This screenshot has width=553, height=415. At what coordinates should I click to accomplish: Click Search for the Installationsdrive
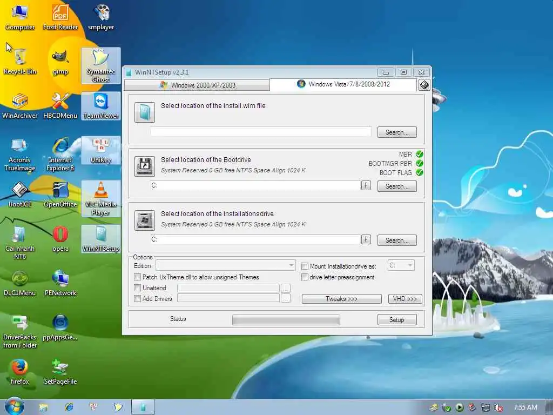point(397,240)
